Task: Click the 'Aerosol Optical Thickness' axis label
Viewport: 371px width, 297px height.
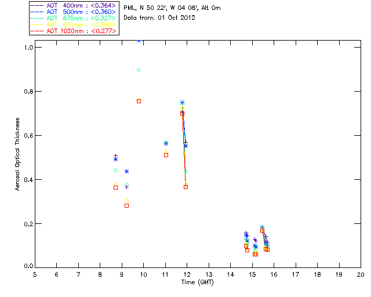Action: click(17, 154)
